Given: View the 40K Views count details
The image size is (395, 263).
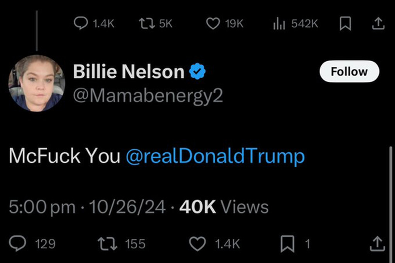Looking at the screenshot, I should click(224, 207).
